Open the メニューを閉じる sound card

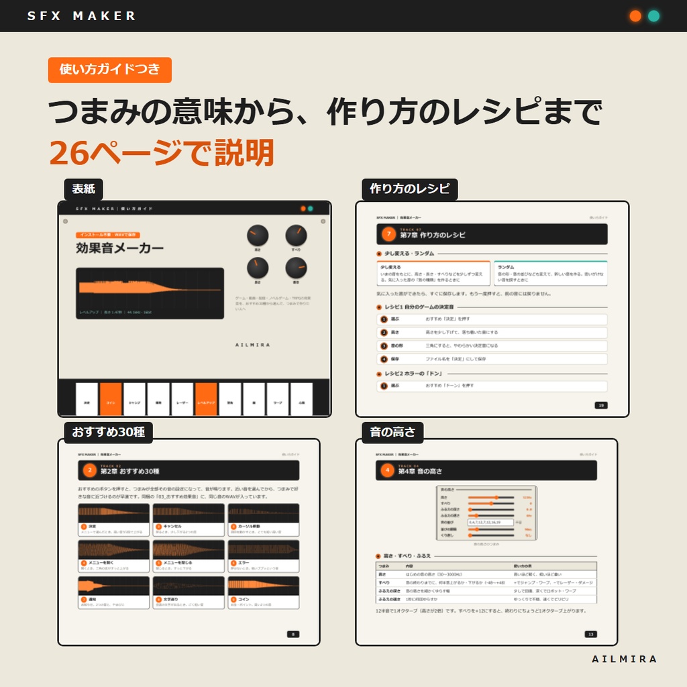(x=189, y=556)
